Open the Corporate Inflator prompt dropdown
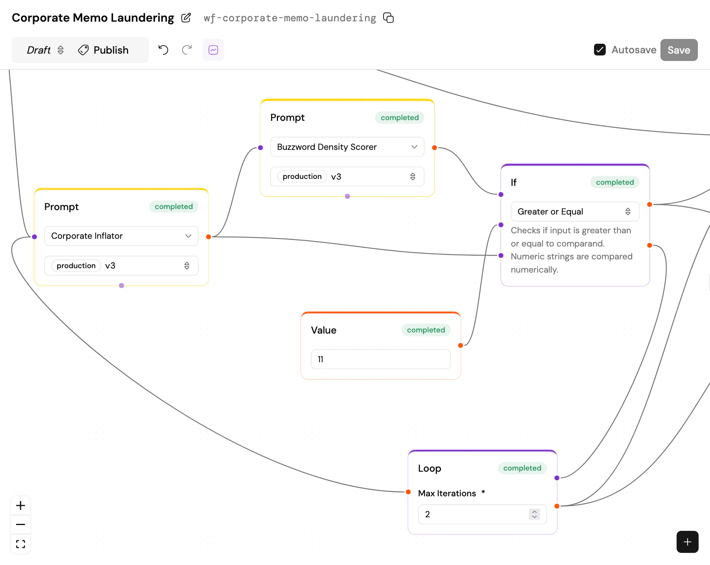 (x=122, y=236)
